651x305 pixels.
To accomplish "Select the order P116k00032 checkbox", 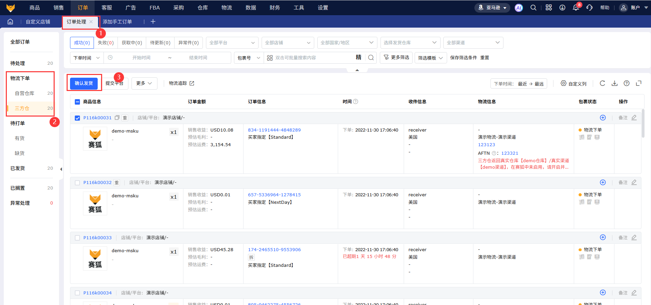I will (78, 183).
